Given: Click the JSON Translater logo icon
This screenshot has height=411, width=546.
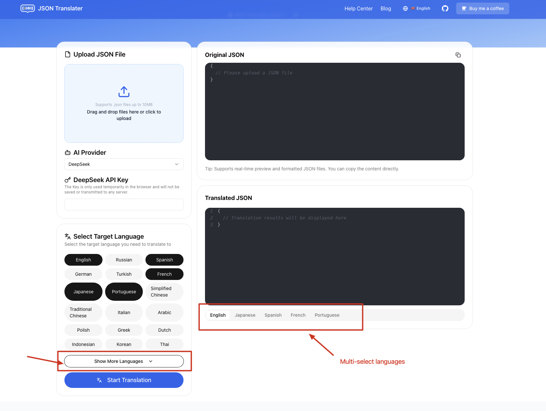Looking at the screenshot, I should [x=28, y=8].
